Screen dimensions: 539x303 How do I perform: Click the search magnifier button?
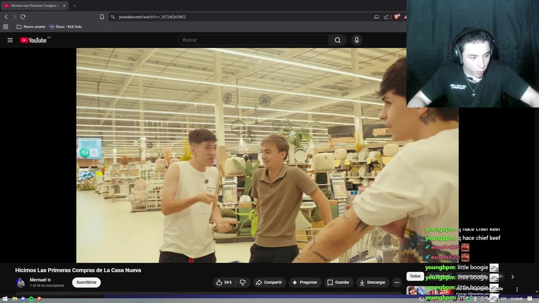(338, 40)
